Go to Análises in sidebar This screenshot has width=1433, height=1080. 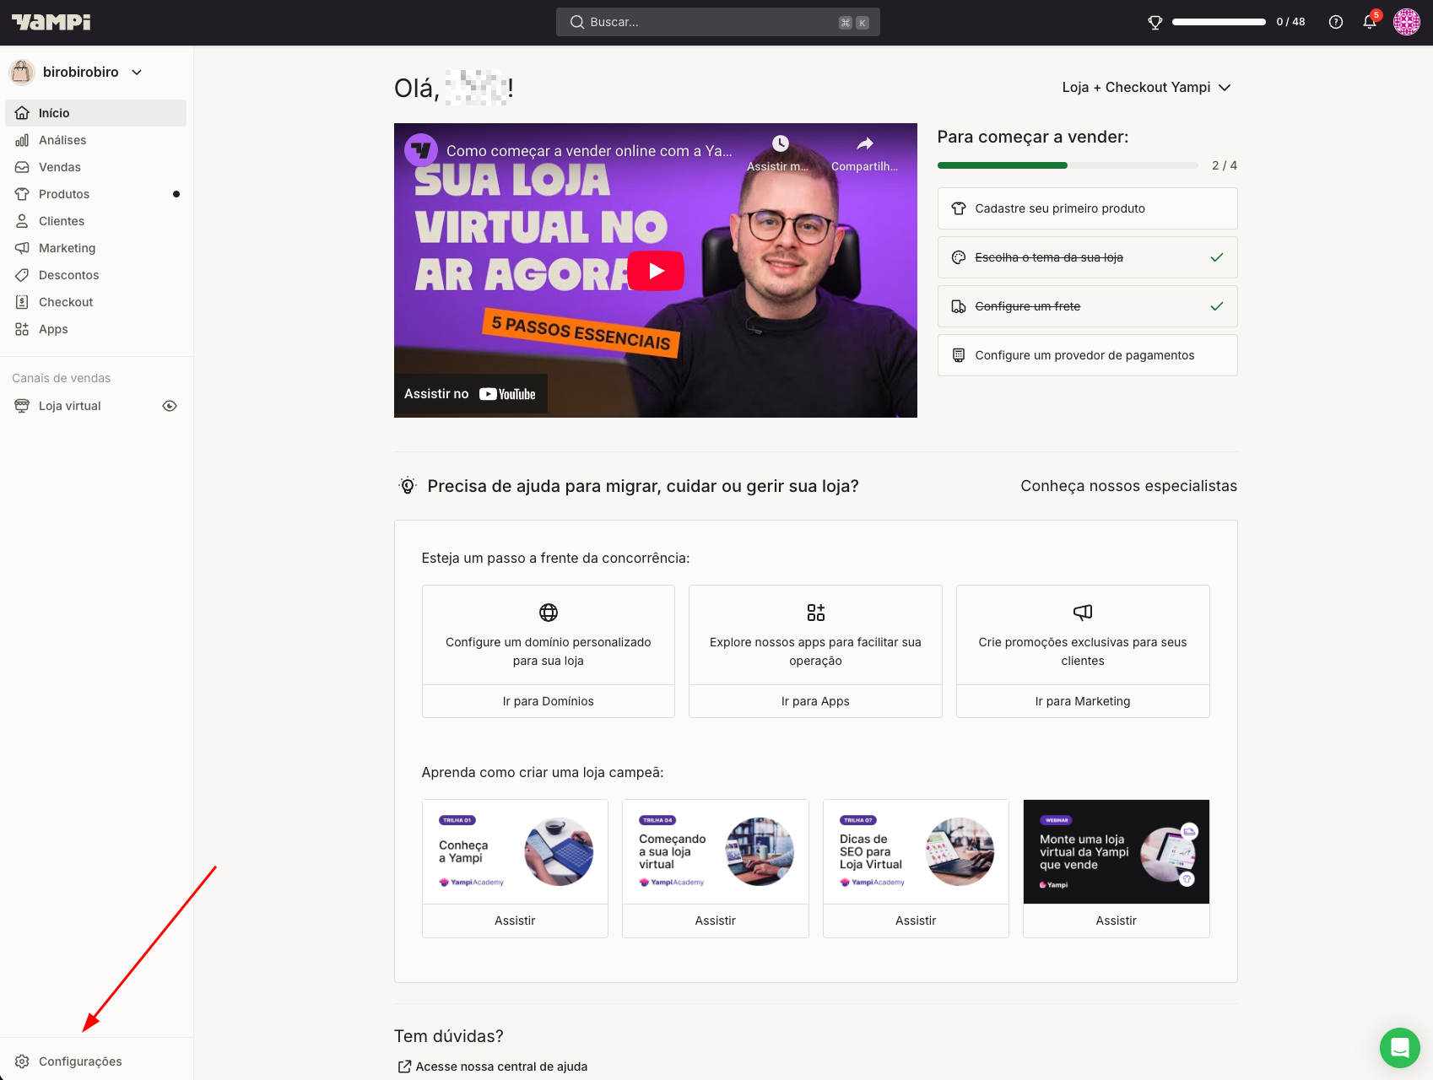point(95,140)
